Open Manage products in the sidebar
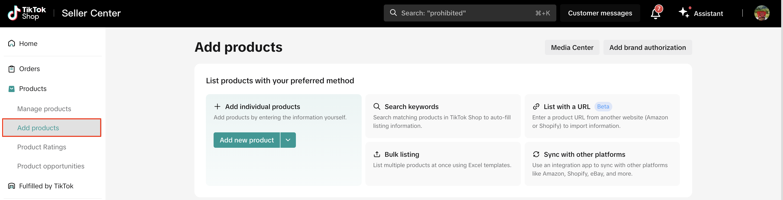783x200 pixels. click(44, 109)
